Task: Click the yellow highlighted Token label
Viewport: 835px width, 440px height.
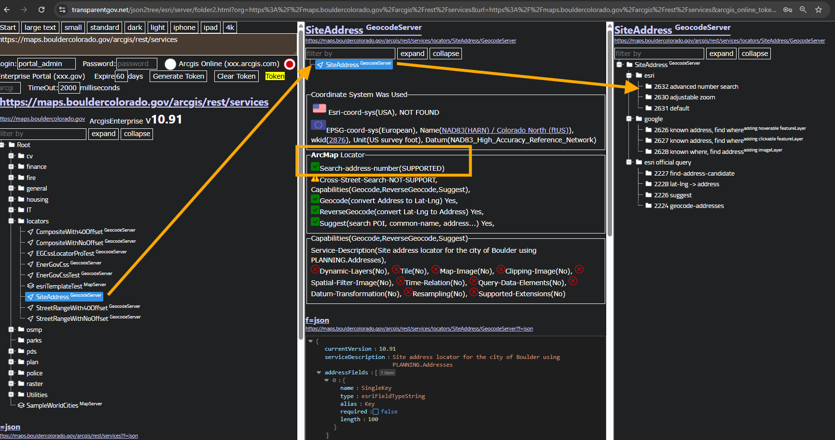Action: [275, 76]
